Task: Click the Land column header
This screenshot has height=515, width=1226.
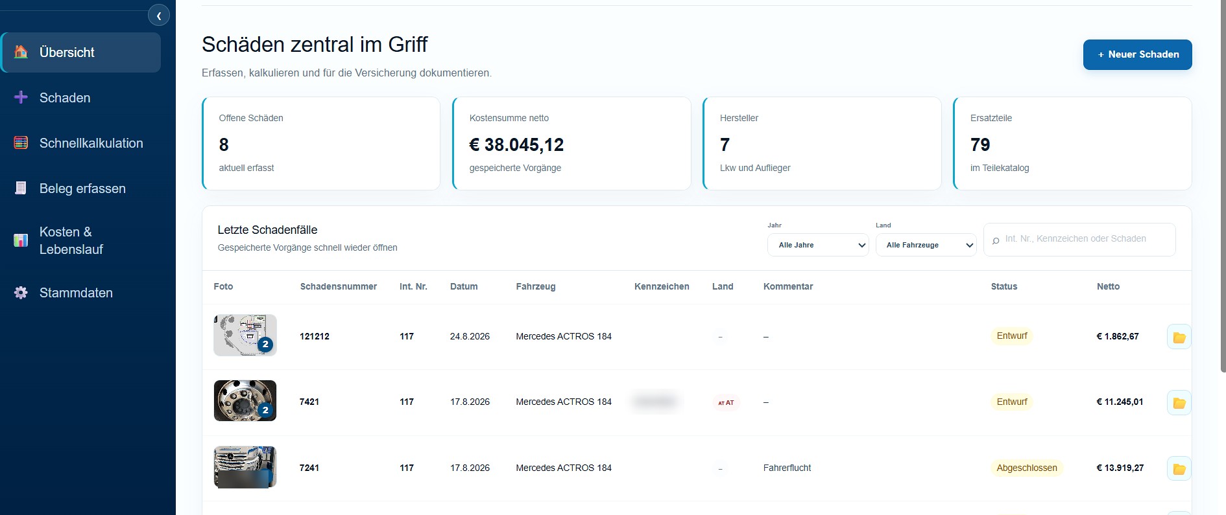Action: click(723, 286)
